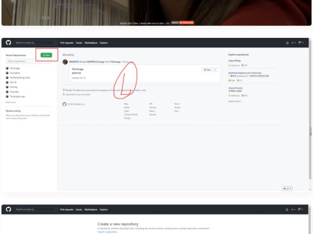Open the Tik/image title in the activity card
This screenshot has width=313, height=234.
(78, 69)
